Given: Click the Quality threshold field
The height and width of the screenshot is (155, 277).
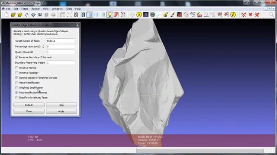Looking at the screenshot, I should coord(61,52).
